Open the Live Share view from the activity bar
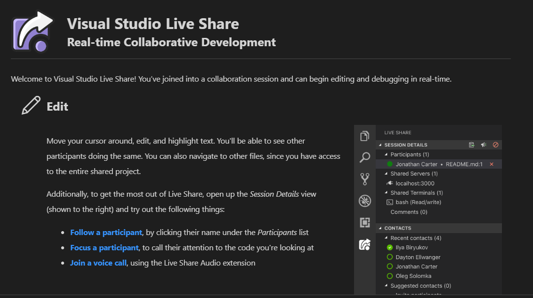This screenshot has height=298, width=533. (364, 244)
